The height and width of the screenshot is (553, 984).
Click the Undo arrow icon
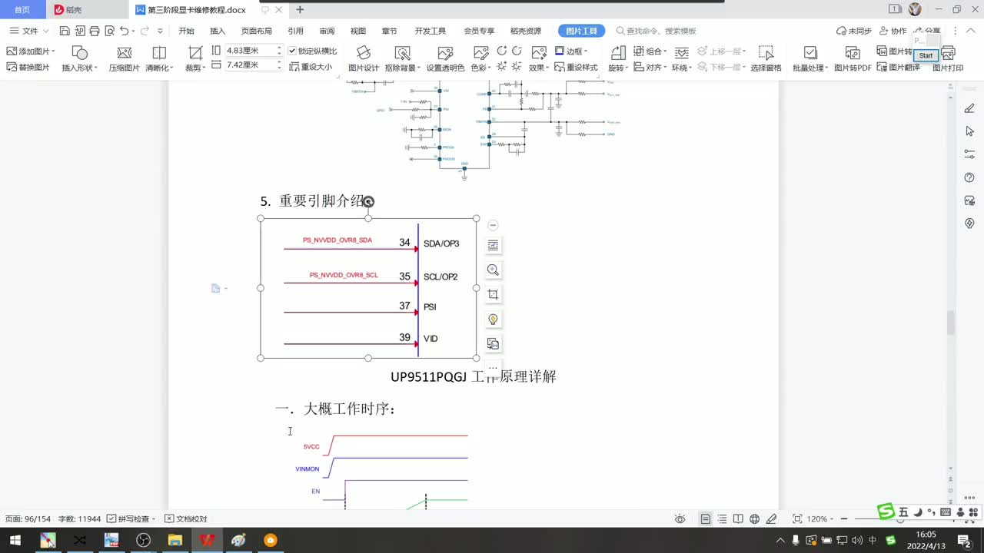pos(124,31)
